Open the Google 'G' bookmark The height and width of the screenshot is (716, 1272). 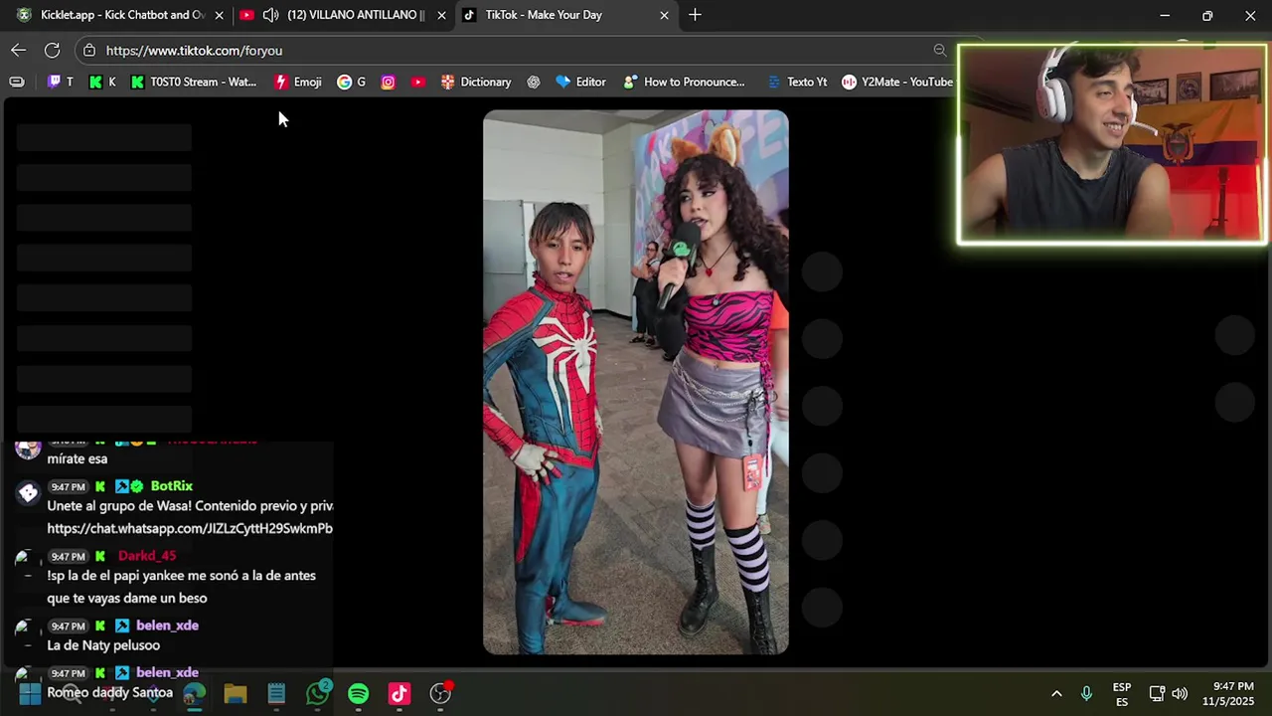click(351, 82)
